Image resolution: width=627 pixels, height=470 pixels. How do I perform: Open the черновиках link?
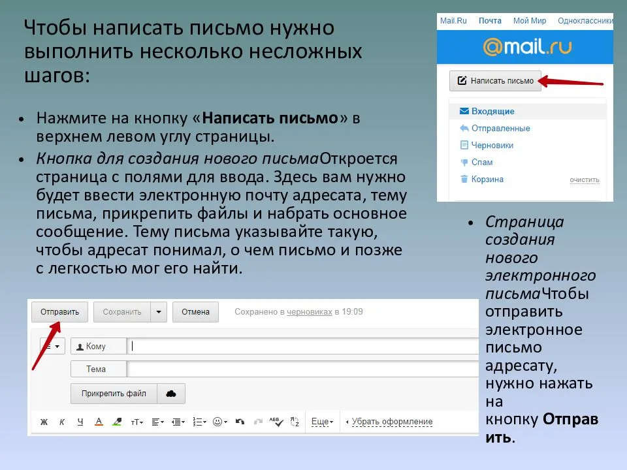[x=310, y=312]
